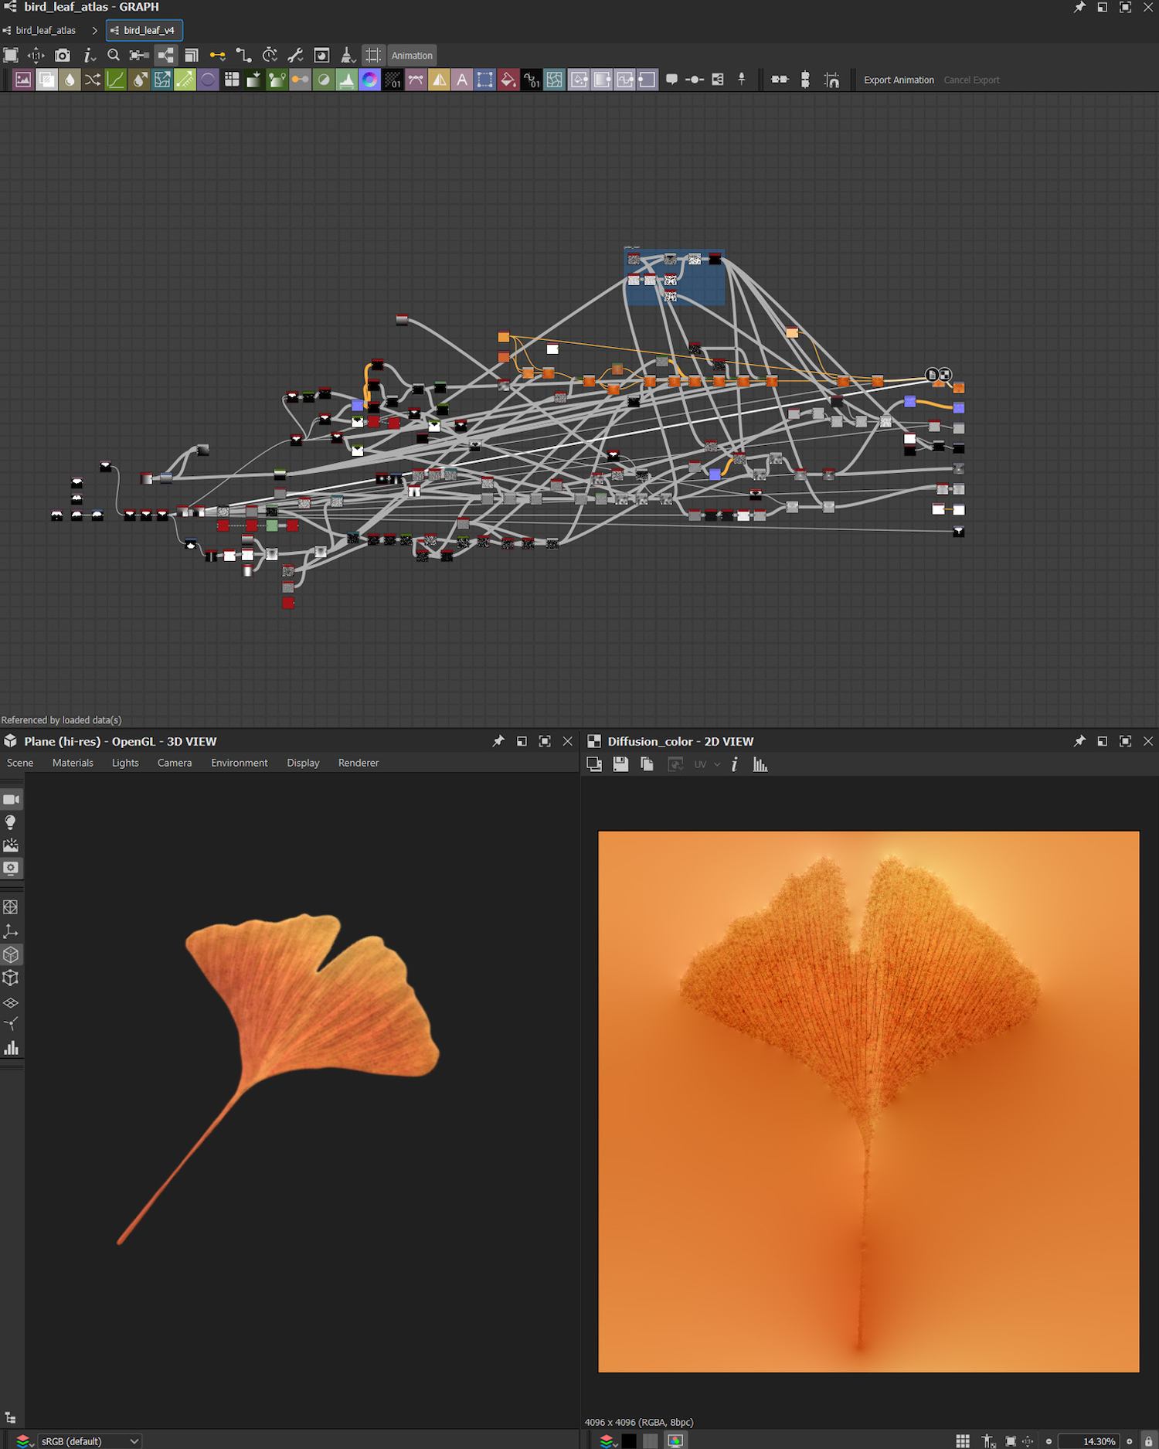This screenshot has height=1449, width=1159.
Task: Toggle the Animation mode button
Action: [x=412, y=56]
